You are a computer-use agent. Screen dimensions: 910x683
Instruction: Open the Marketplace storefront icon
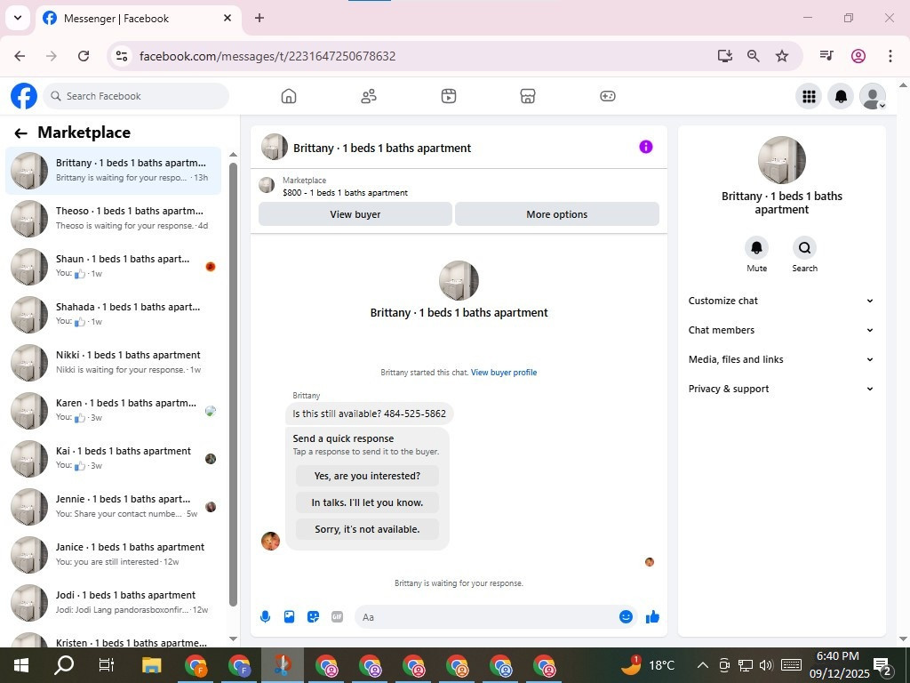(528, 96)
